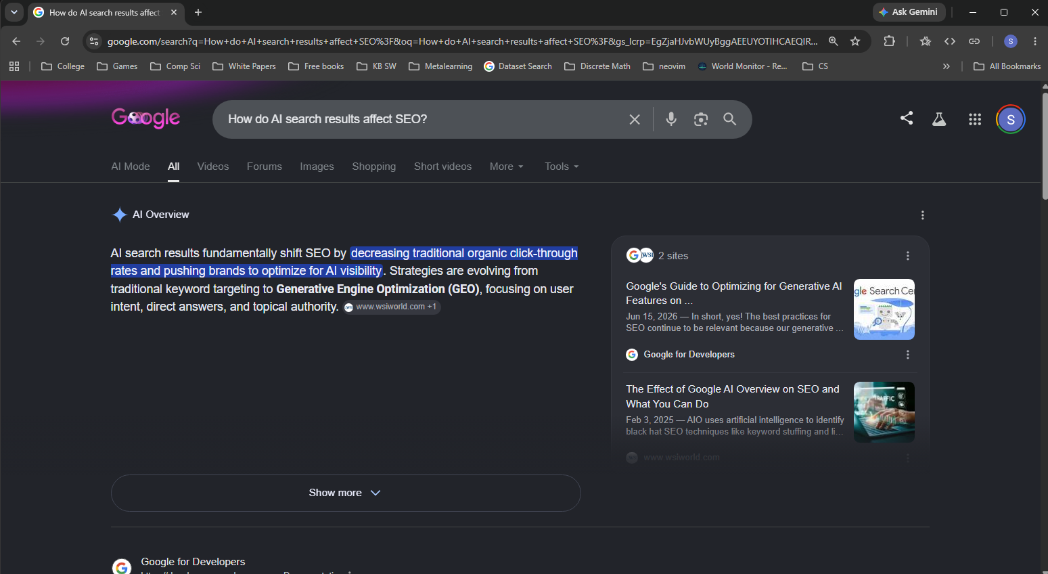Click the browser forward arrow
The height and width of the screenshot is (574, 1048).
[41, 41]
